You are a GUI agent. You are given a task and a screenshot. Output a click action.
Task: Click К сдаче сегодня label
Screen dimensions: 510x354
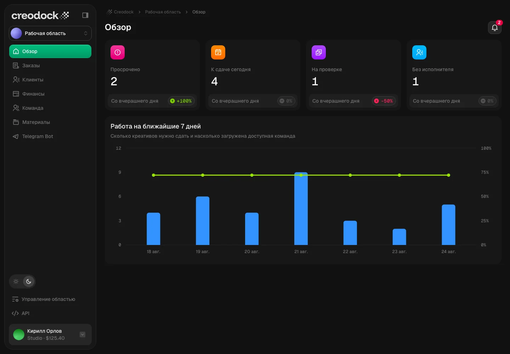pyautogui.click(x=231, y=69)
